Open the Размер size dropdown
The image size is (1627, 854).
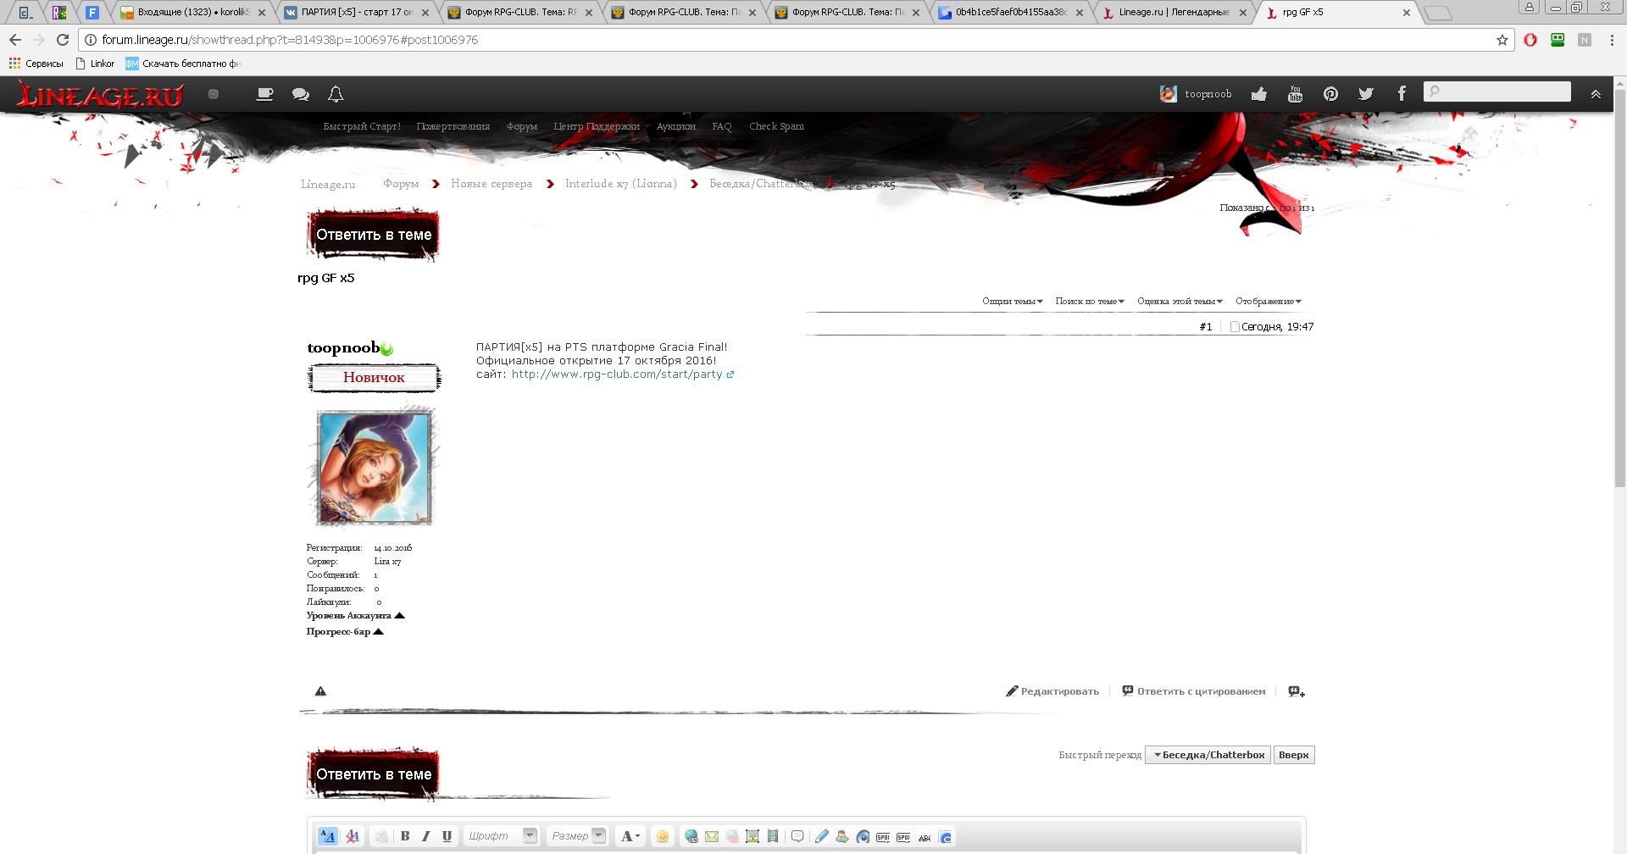pyautogui.click(x=577, y=836)
